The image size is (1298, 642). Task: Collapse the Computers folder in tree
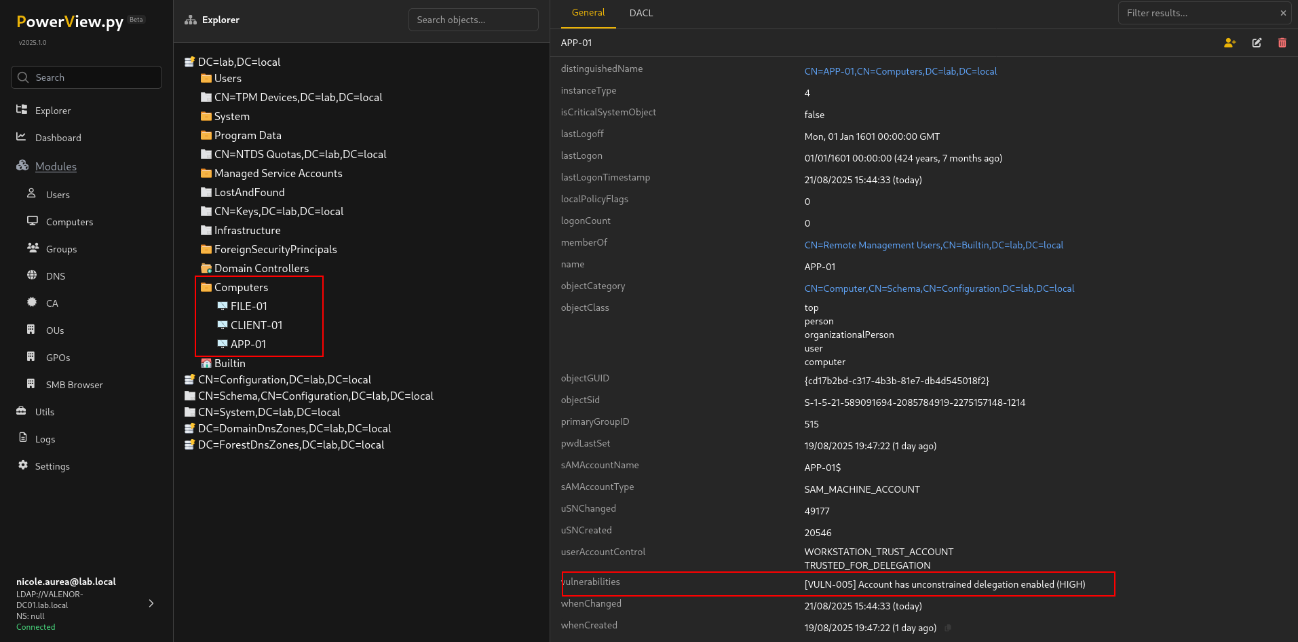(240, 288)
